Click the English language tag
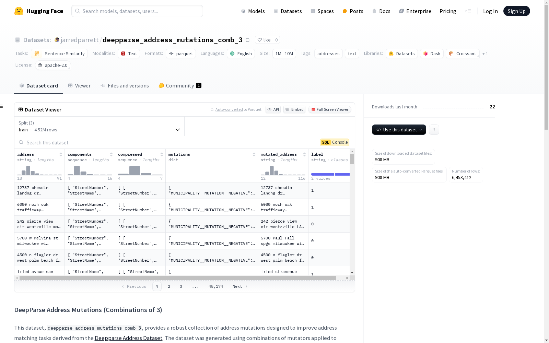 pos(241,54)
